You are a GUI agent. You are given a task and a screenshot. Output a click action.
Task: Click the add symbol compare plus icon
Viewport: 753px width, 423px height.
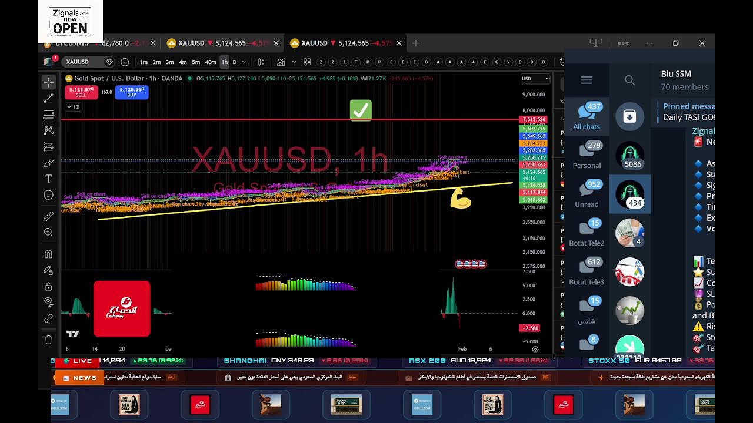pos(125,62)
